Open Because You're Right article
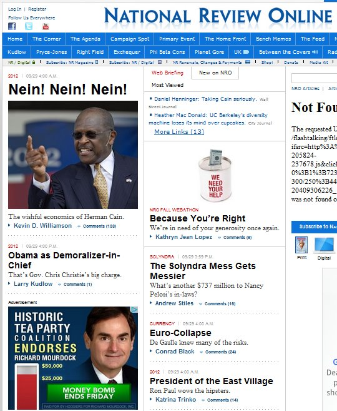The width and height of the screenshot is (337, 411). coord(197,218)
